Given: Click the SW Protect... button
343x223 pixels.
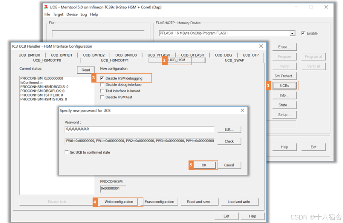Looking at the screenshot, I should click(x=284, y=76).
